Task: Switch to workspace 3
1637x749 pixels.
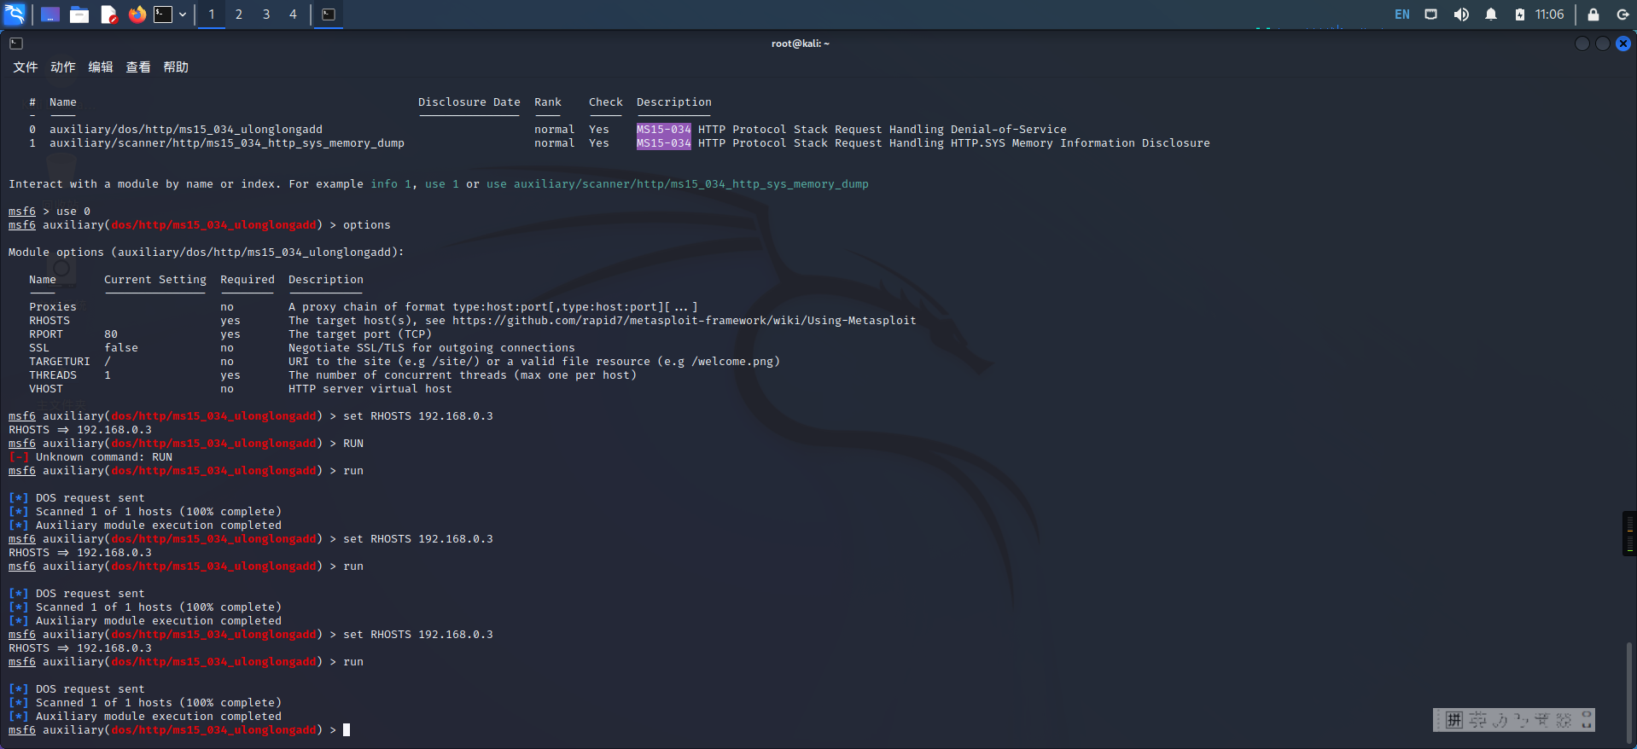Action: coord(266,15)
